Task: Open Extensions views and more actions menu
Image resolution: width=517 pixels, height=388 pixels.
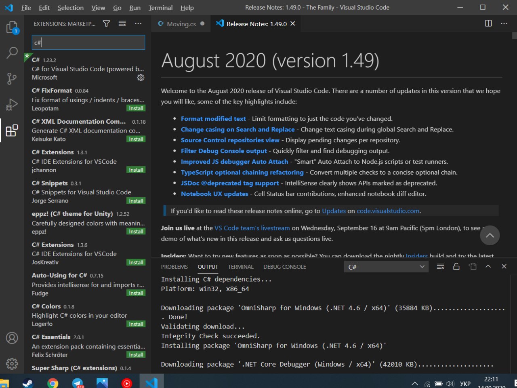Action: coord(138,24)
